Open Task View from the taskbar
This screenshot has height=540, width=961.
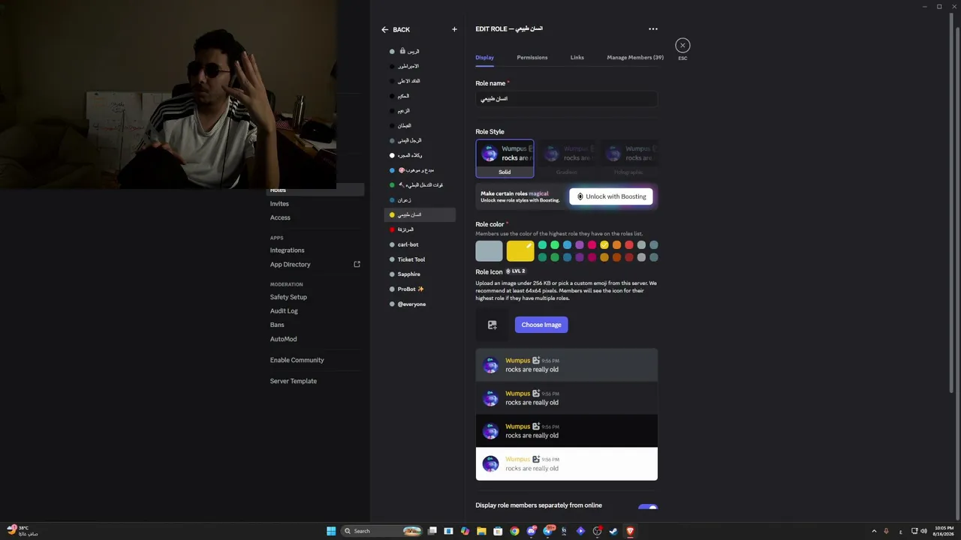[x=432, y=531]
